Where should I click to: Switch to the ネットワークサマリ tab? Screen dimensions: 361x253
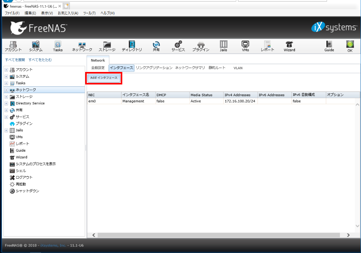pyautogui.click(x=190, y=68)
